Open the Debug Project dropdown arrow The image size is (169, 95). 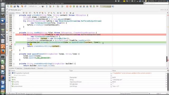pyautogui.click(x=60, y=6)
